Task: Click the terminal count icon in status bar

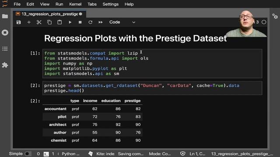Action: click(46, 154)
